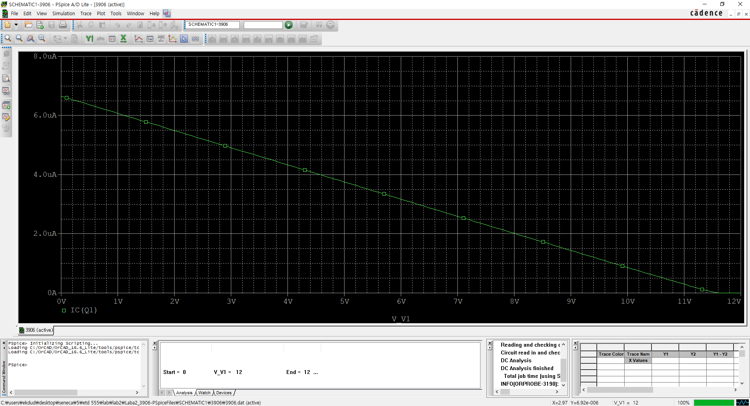Viewport: 750px width, 406px height.
Task: Click the green Run simulation button
Action: pyautogui.click(x=289, y=25)
